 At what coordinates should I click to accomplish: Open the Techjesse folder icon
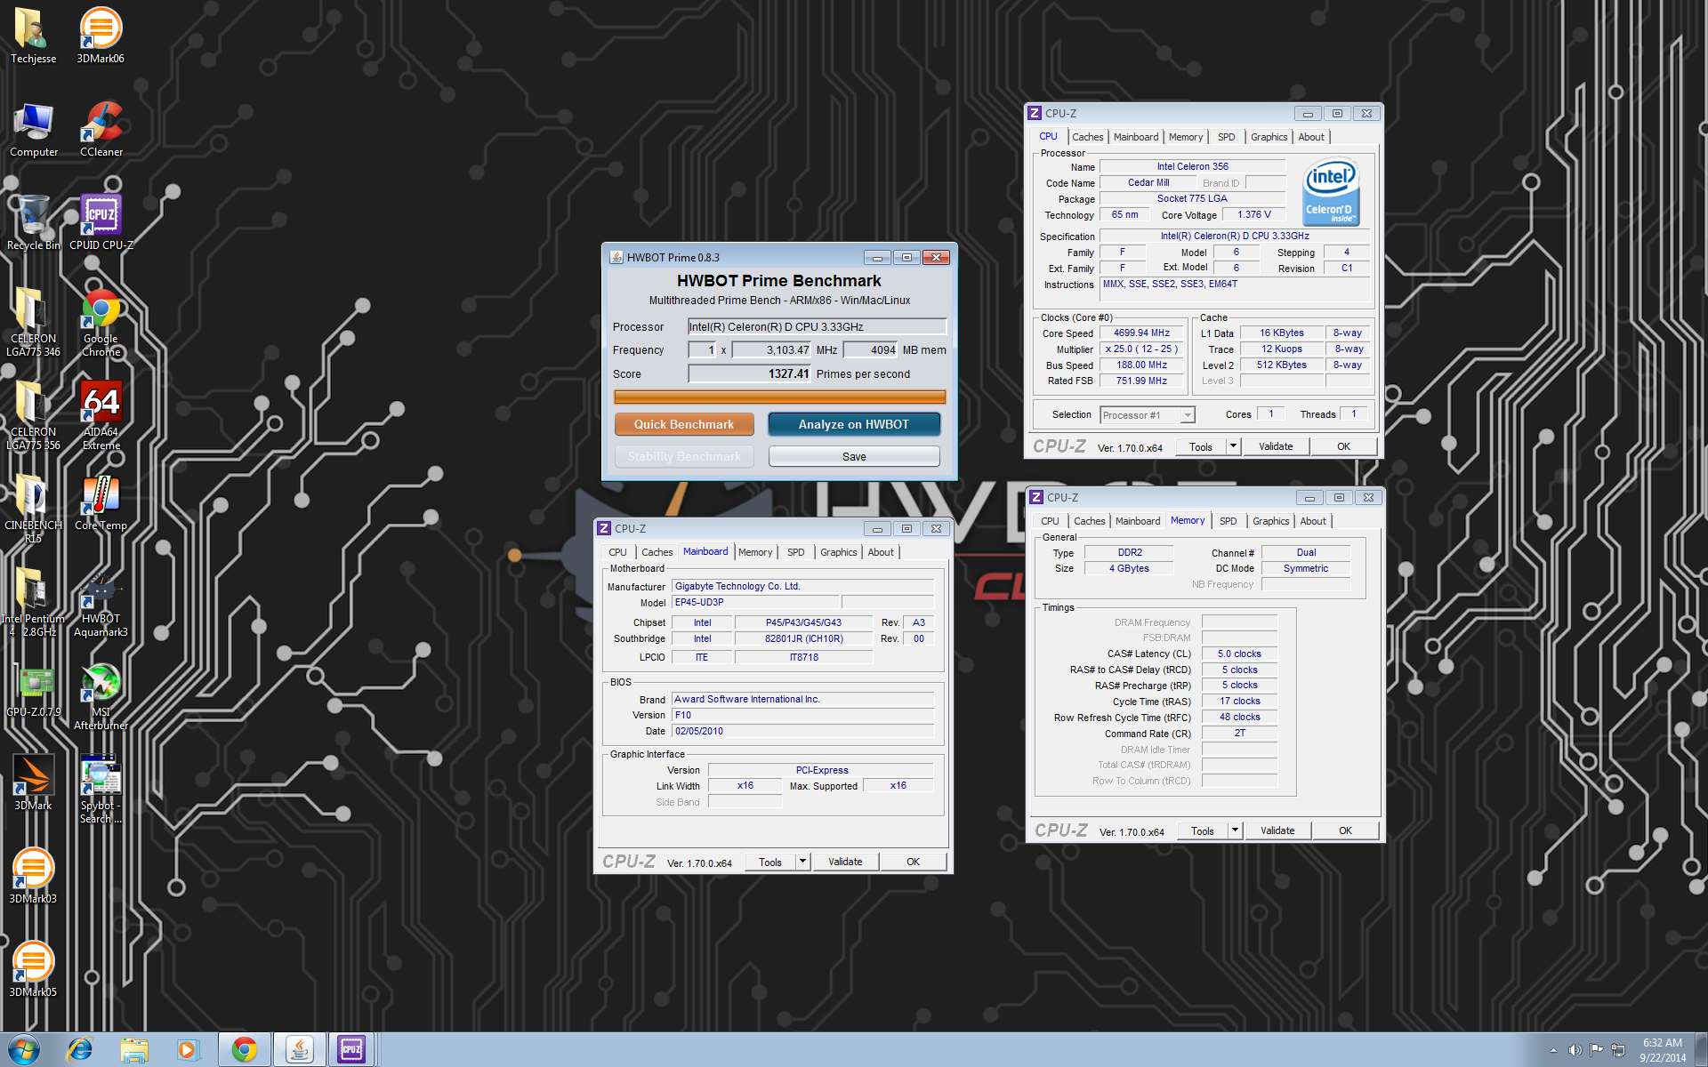[x=33, y=36]
